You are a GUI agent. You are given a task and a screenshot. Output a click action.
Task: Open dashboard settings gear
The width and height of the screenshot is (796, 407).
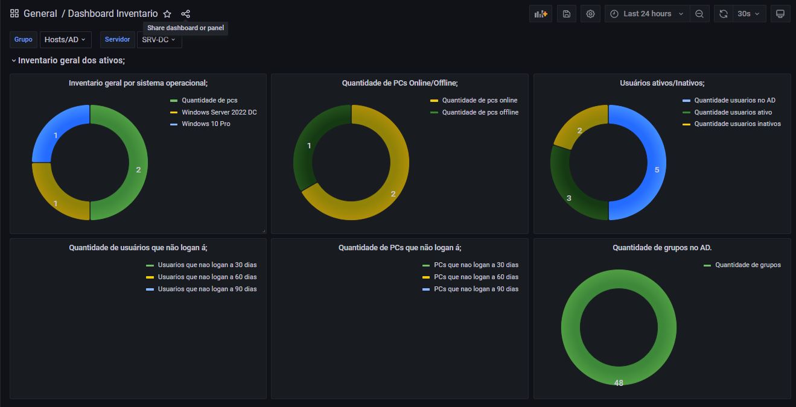click(590, 14)
